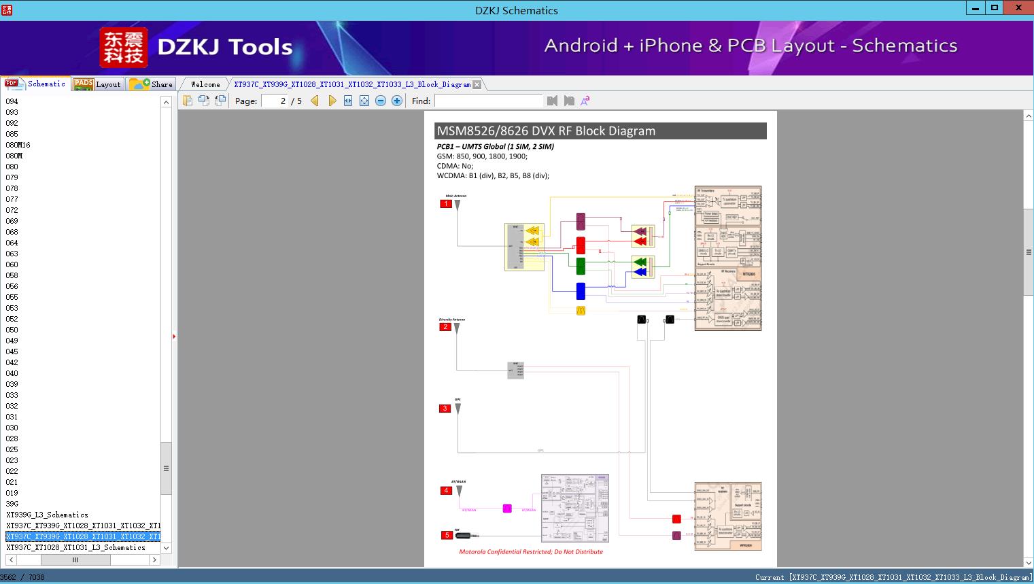Switch to the Schematic tab
The width and height of the screenshot is (1034, 584).
click(x=35, y=84)
